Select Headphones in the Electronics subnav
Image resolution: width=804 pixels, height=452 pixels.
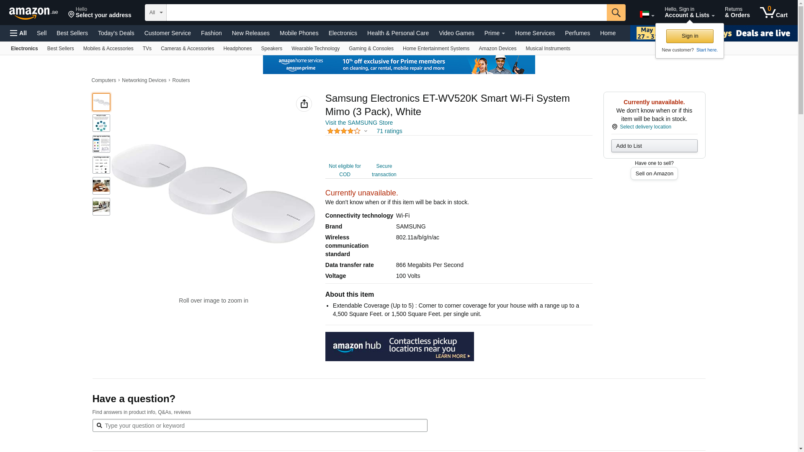coord(237,49)
